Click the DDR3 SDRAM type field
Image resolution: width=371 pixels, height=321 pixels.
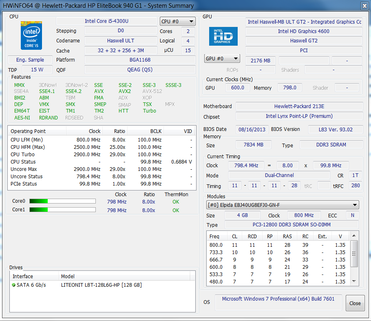(x=331, y=145)
